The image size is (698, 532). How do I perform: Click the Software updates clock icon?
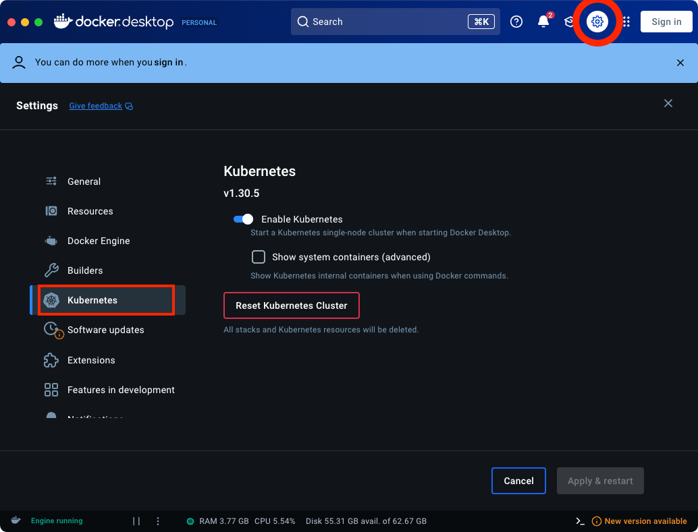click(x=53, y=330)
